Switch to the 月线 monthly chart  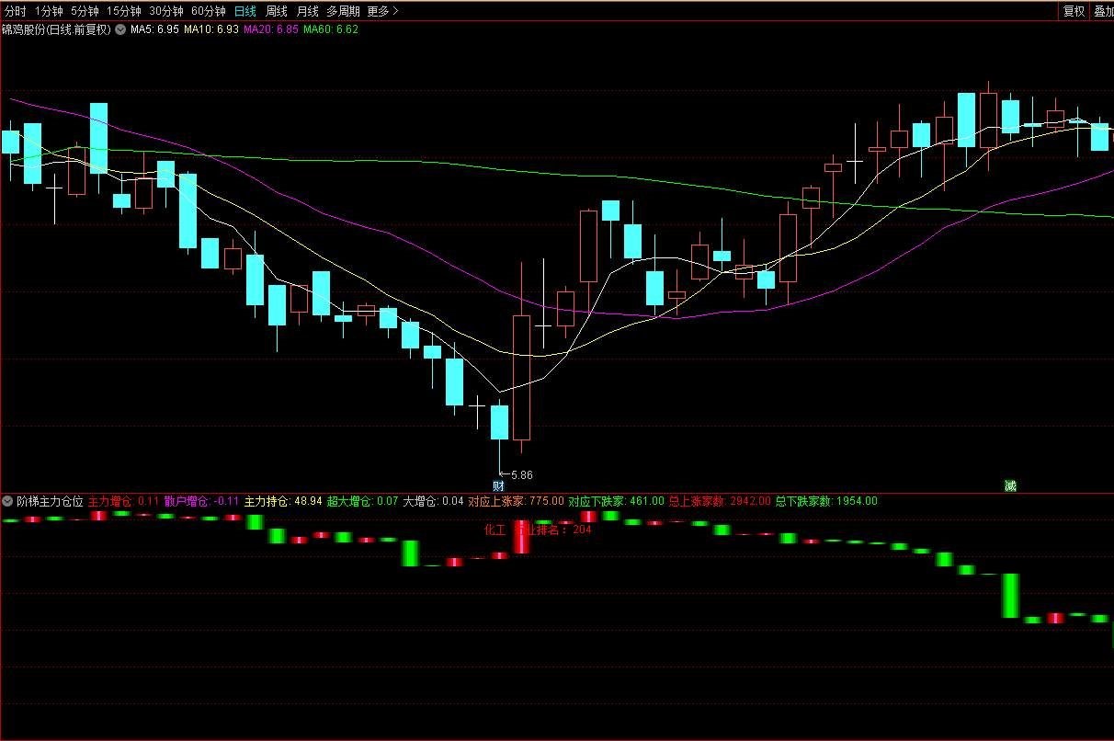[307, 11]
